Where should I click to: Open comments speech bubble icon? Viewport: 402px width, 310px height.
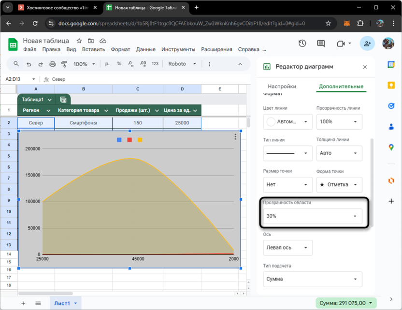[x=321, y=44]
